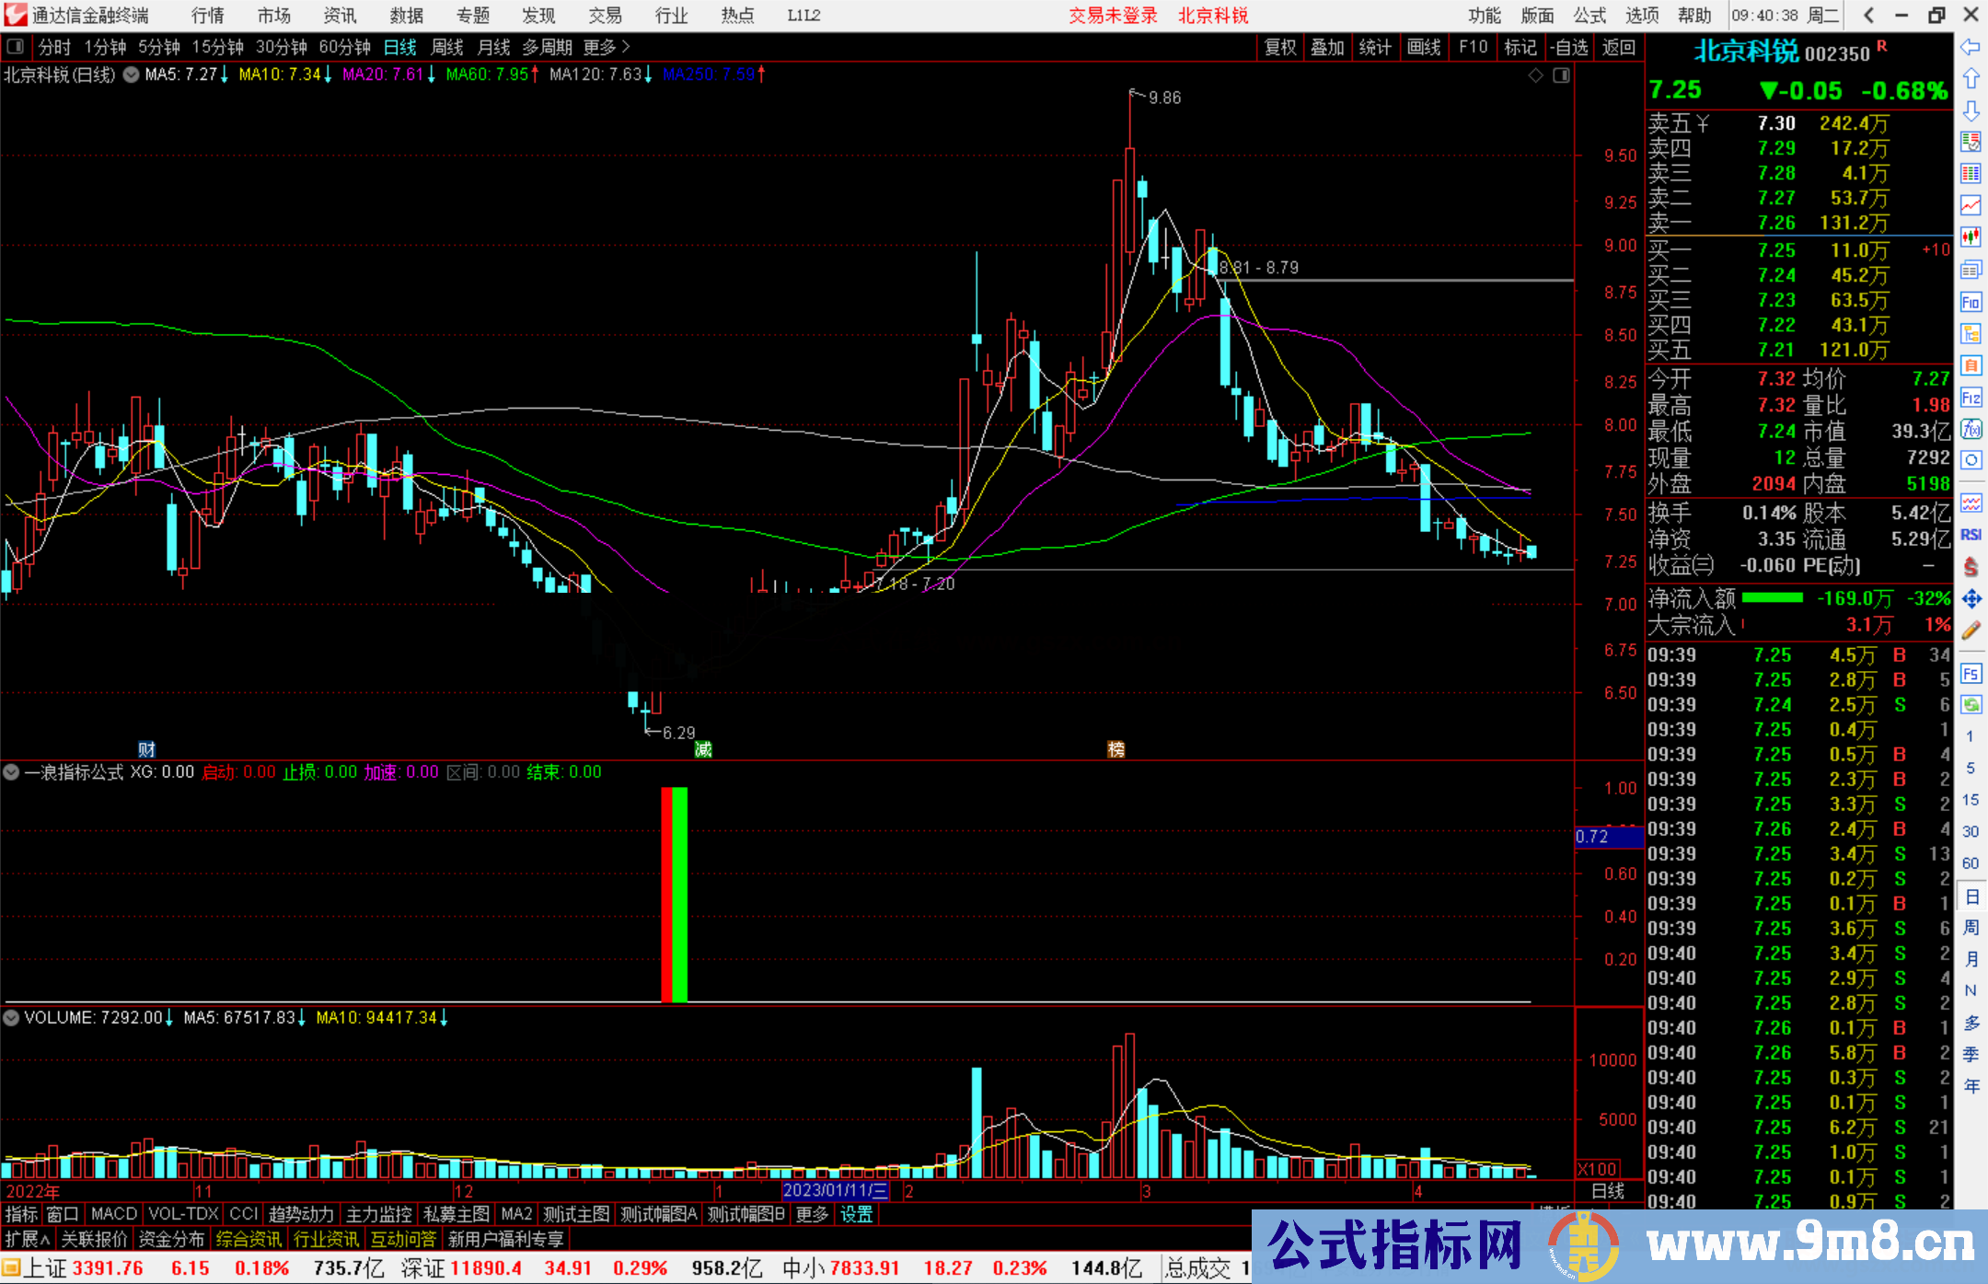Expand the 扩展 panel at bottom left
Screen dimensions: 1988x1284
pos(27,1239)
